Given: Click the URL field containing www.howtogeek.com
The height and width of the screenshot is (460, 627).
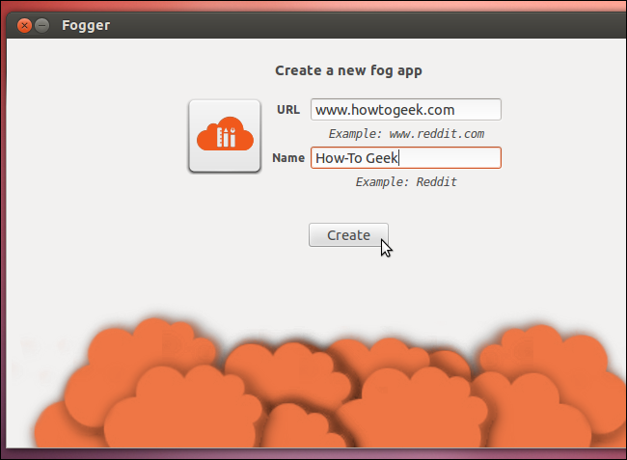Looking at the screenshot, I should pos(406,110).
